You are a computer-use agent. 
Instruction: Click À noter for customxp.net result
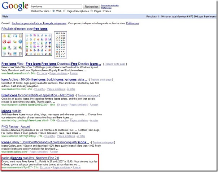81,136
